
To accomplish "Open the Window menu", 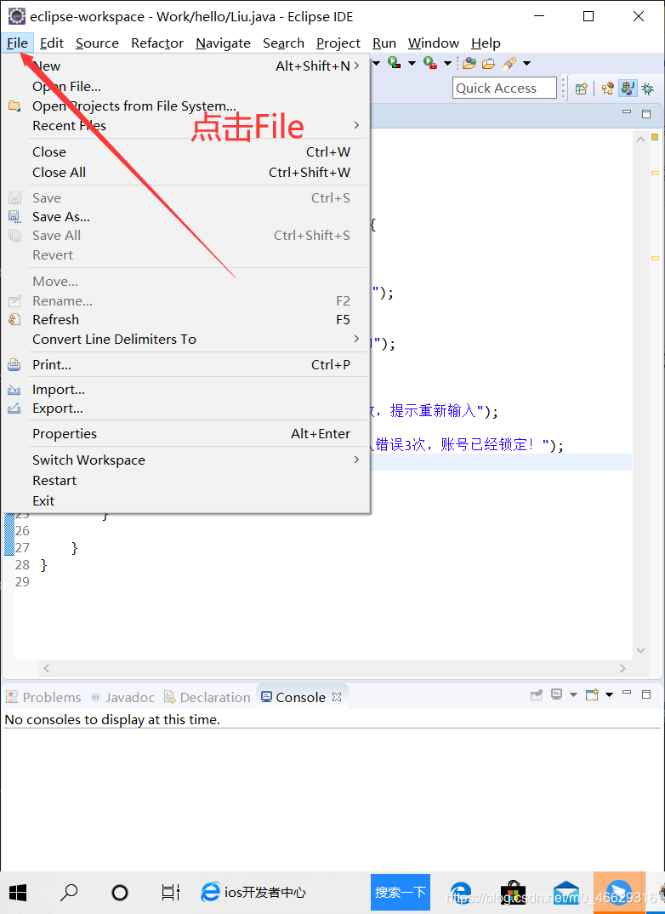I will 433,43.
